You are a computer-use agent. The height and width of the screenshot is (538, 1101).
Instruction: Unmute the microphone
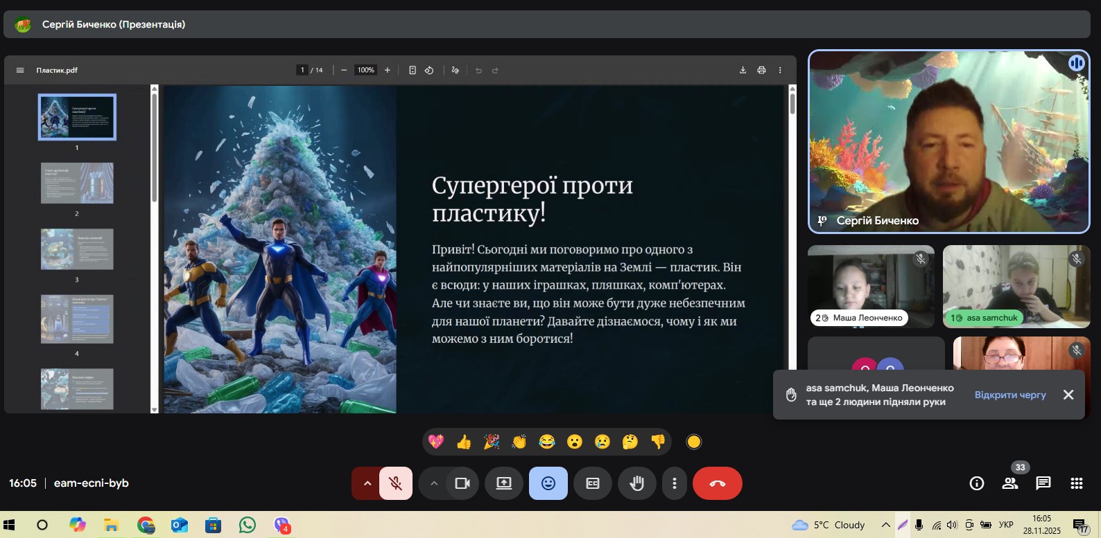click(396, 483)
